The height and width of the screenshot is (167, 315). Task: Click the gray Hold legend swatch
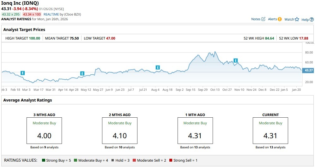(x=112, y=160)
